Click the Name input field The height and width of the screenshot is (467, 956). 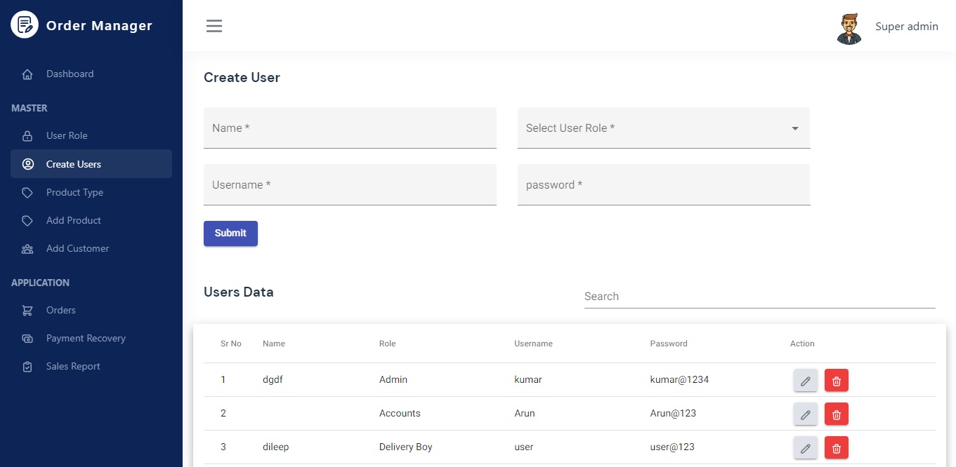coord(350,128)
